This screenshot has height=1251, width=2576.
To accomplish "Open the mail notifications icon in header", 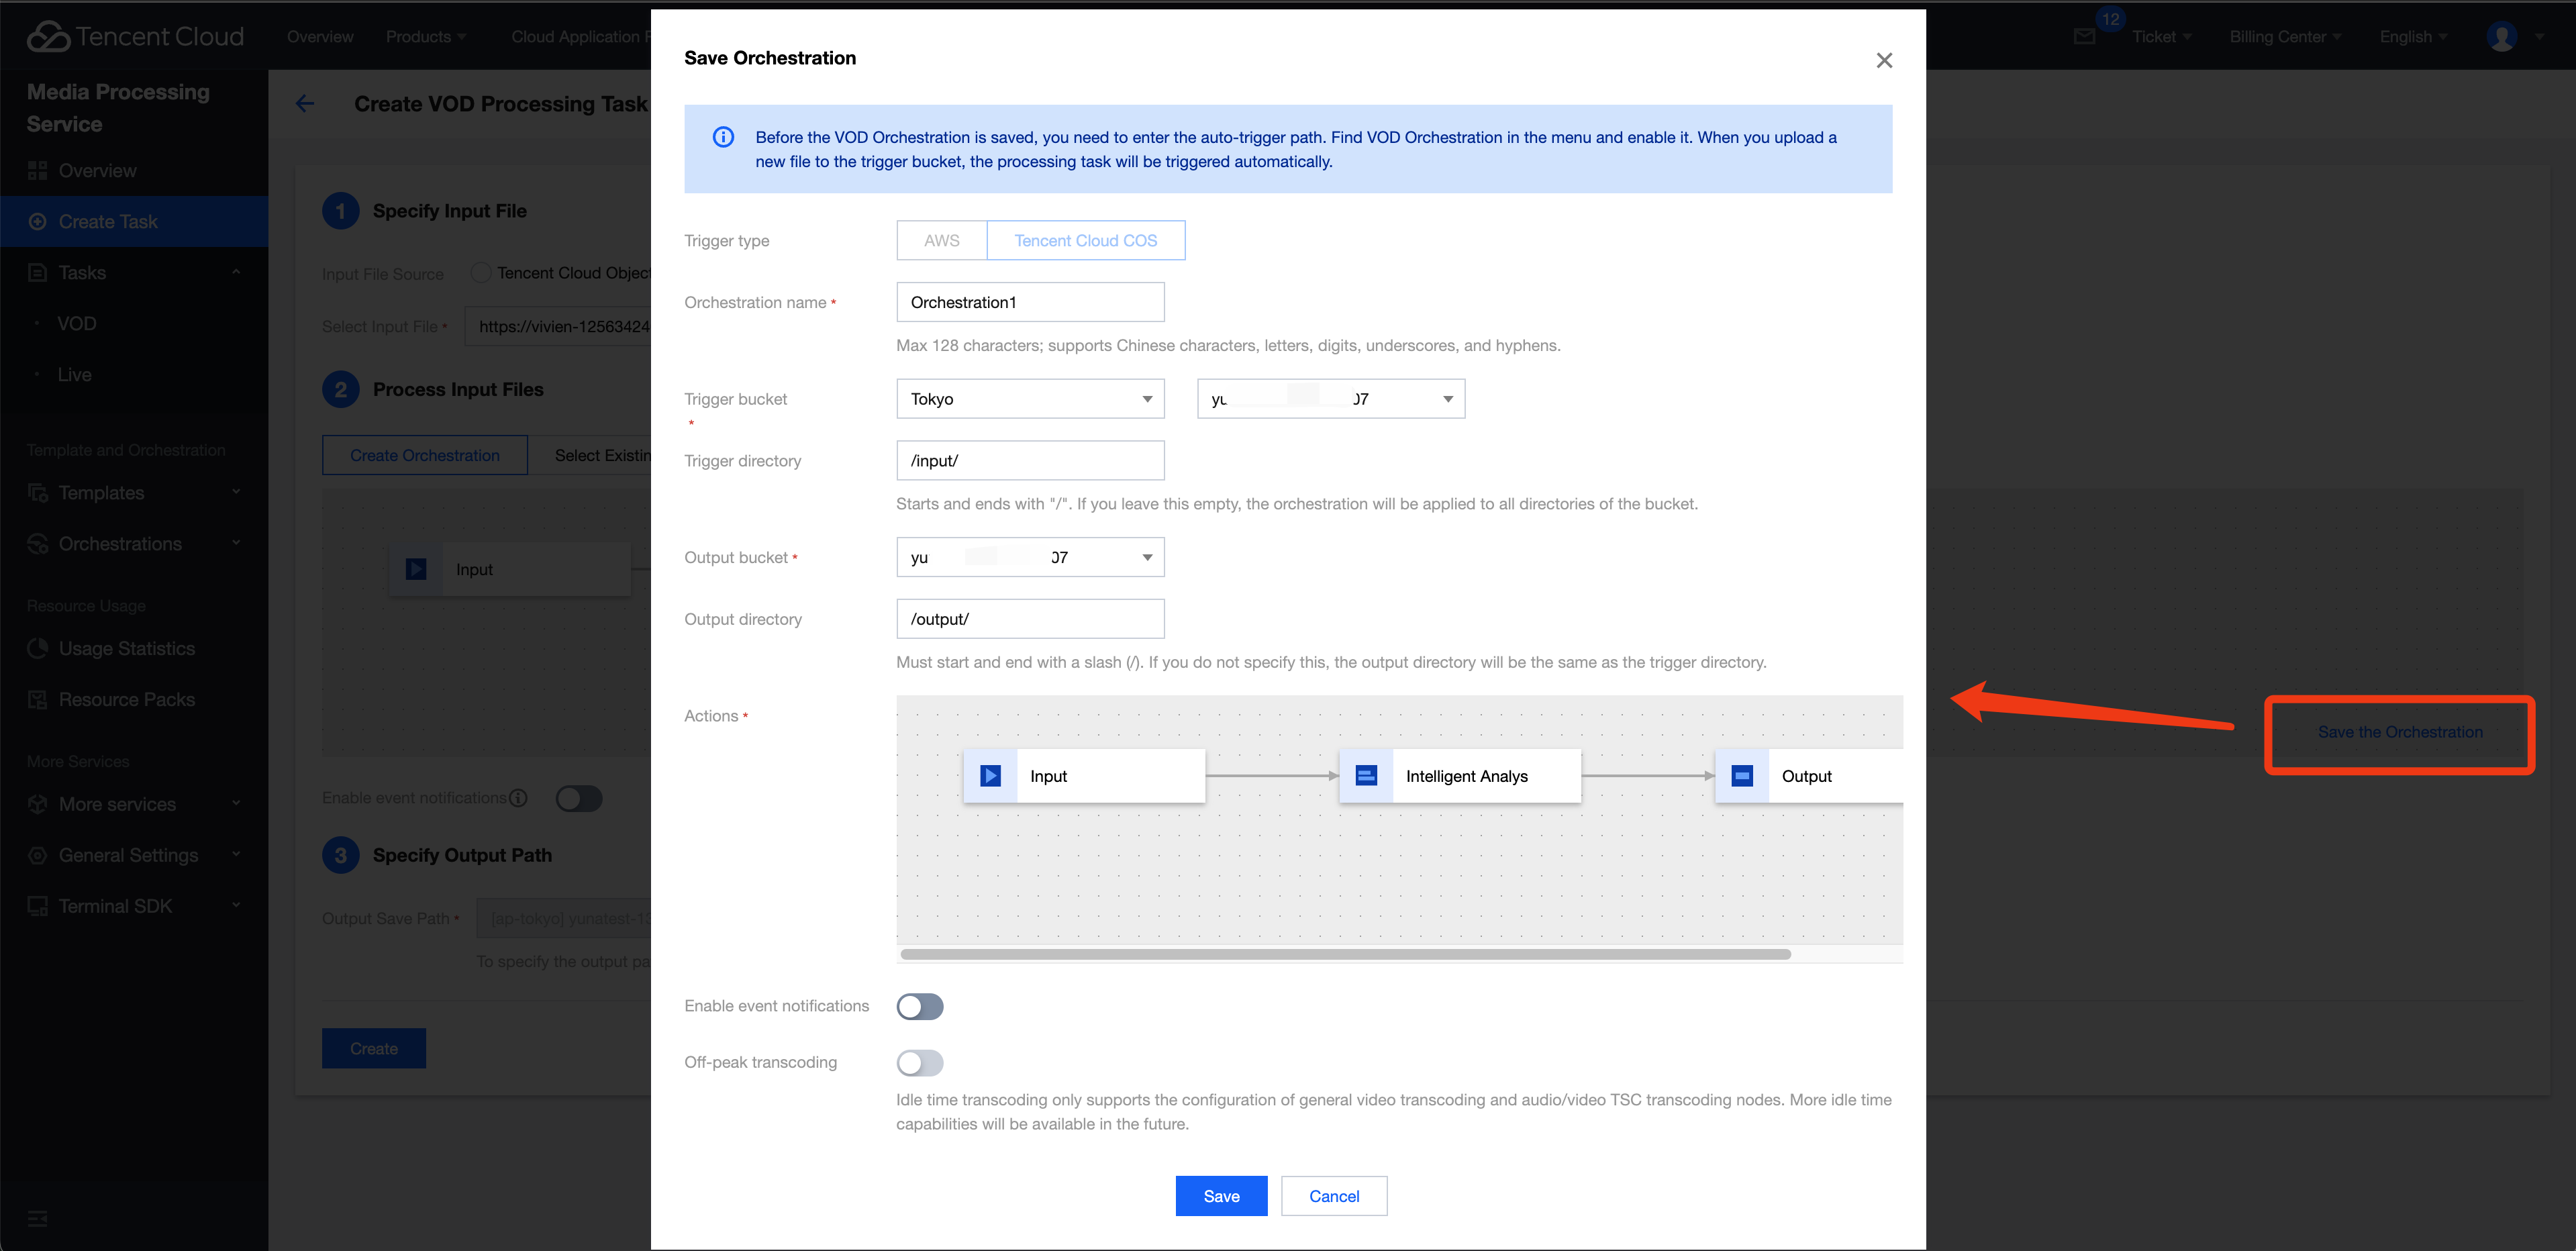I will (x=2084, y=37).
